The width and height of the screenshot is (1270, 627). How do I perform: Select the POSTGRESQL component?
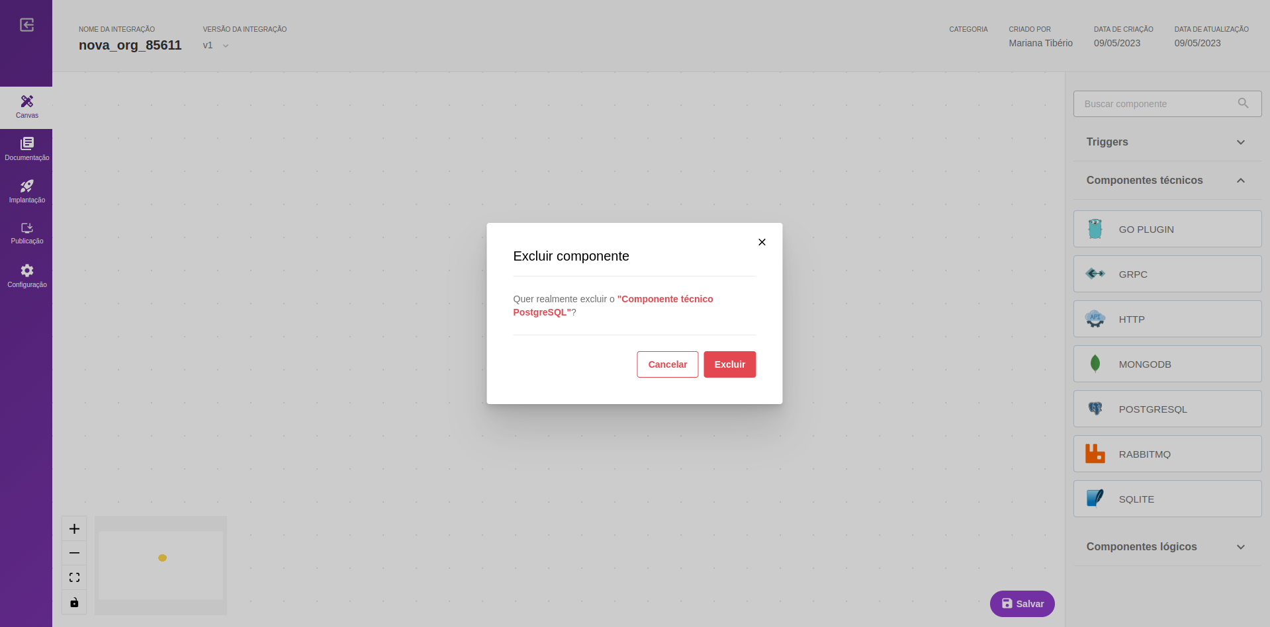pos(1167,409)
